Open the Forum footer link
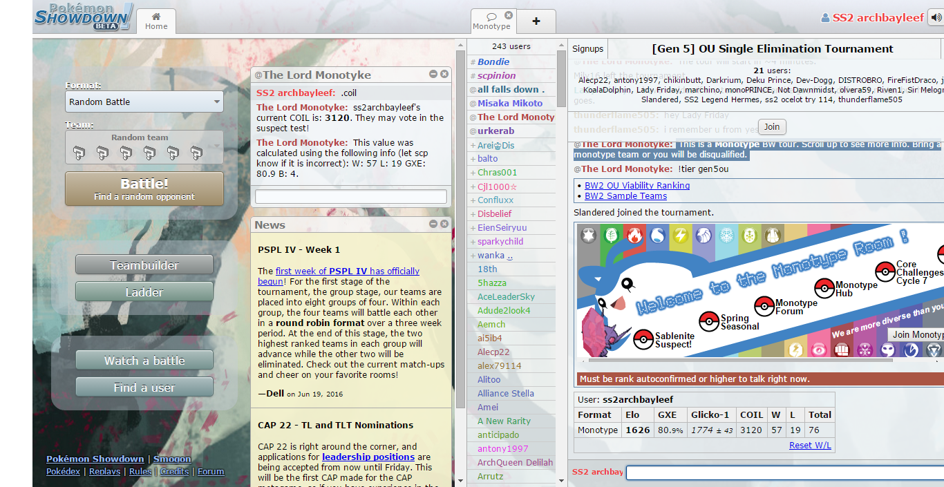Image resolution: width=944 pixels, height=487 pixels. 211,471
